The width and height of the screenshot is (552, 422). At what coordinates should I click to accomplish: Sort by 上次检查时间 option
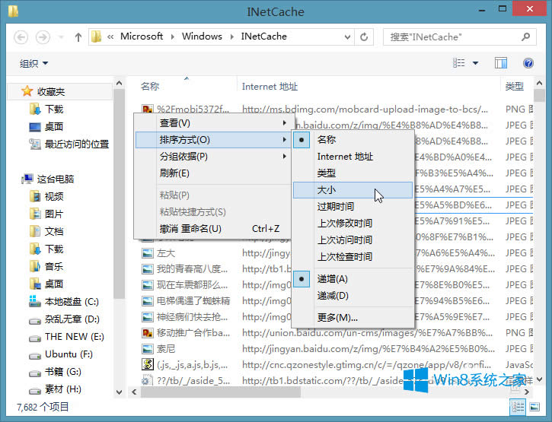(x=353, y=257)
